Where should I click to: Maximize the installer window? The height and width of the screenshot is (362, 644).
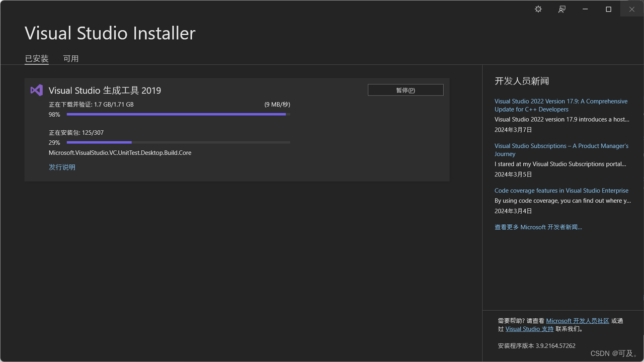coord(608,9)
